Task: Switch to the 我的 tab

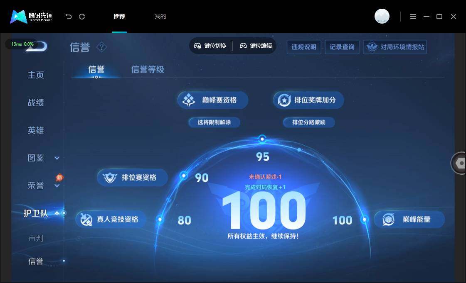Action: [x=160, y=16]
